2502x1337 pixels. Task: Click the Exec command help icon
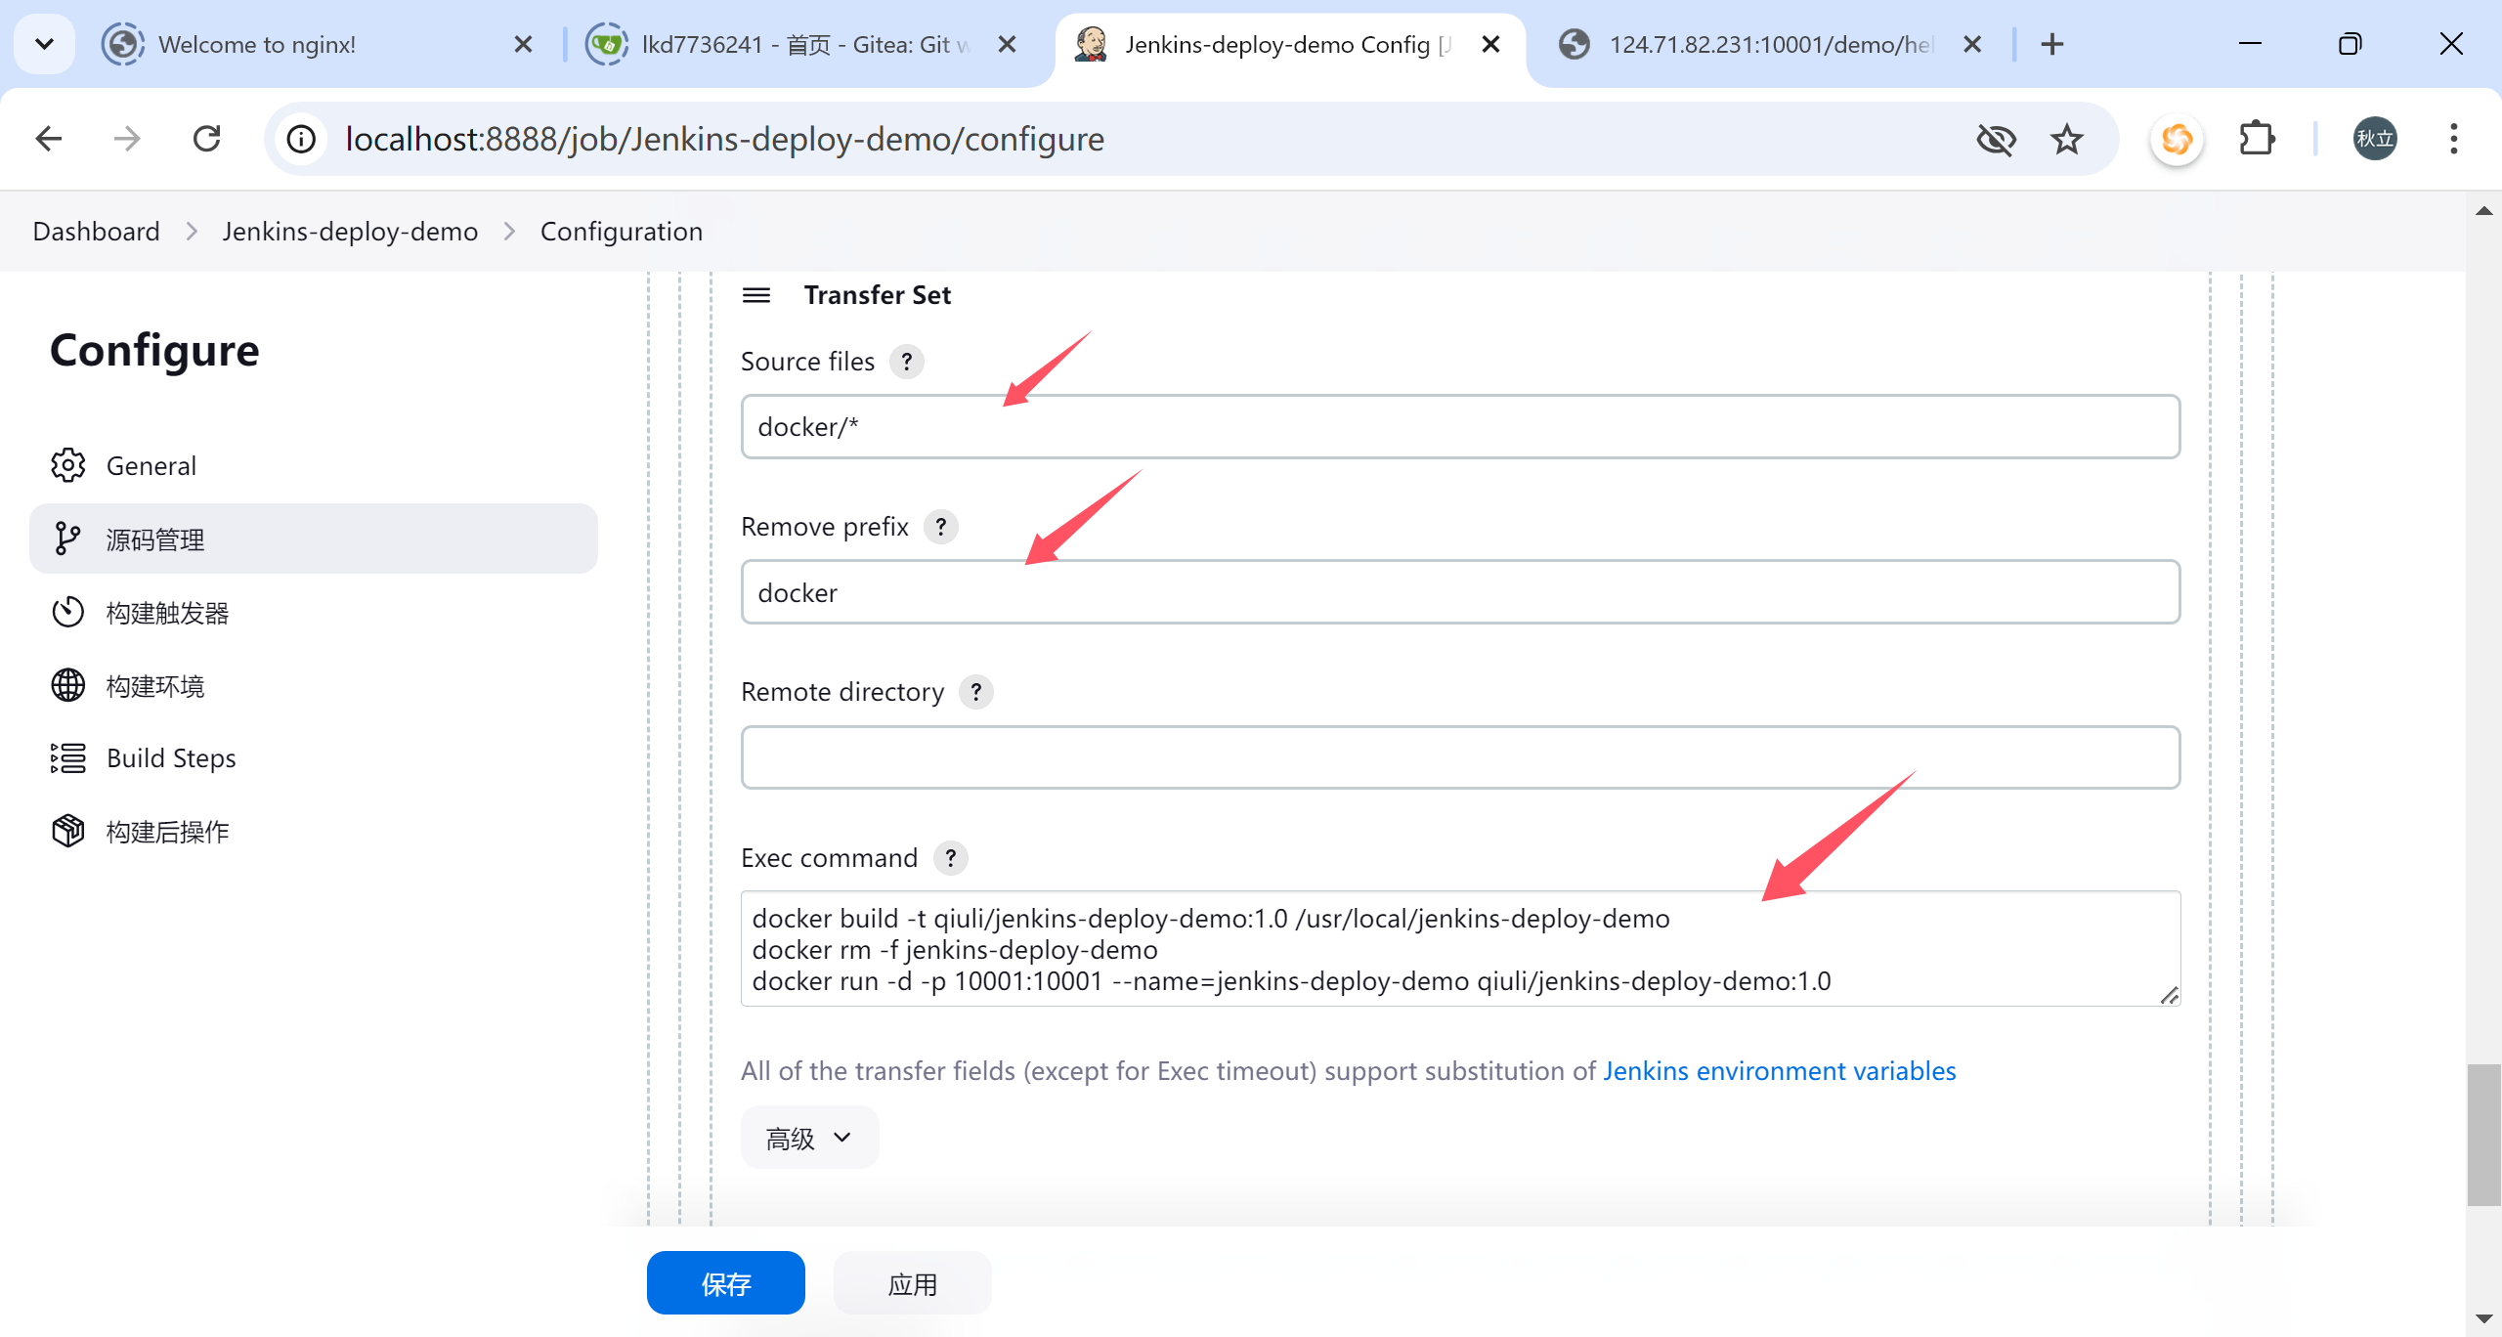tap(950, 858)
